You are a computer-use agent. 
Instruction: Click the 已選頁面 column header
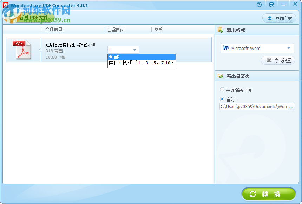(x=116, y=29)
